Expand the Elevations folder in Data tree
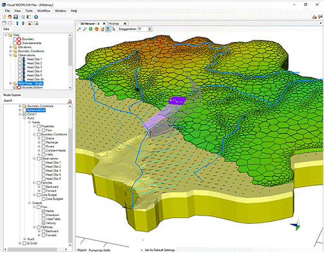 [x=10, y=47]
